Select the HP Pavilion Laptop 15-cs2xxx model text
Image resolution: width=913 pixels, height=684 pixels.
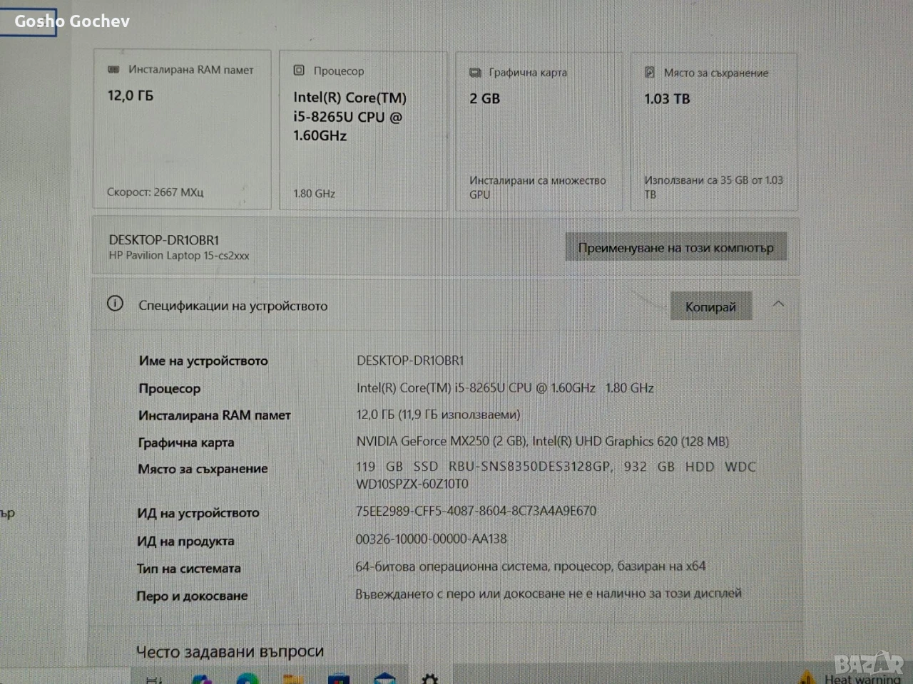pyautogui.click(x=179, y=255)
